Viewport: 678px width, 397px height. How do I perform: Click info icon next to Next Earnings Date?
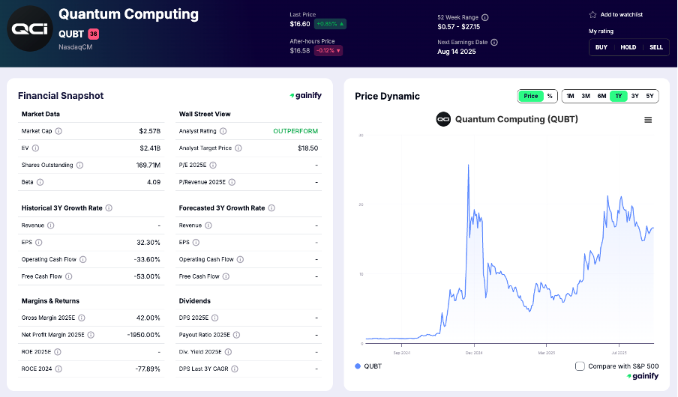point(494,42)
